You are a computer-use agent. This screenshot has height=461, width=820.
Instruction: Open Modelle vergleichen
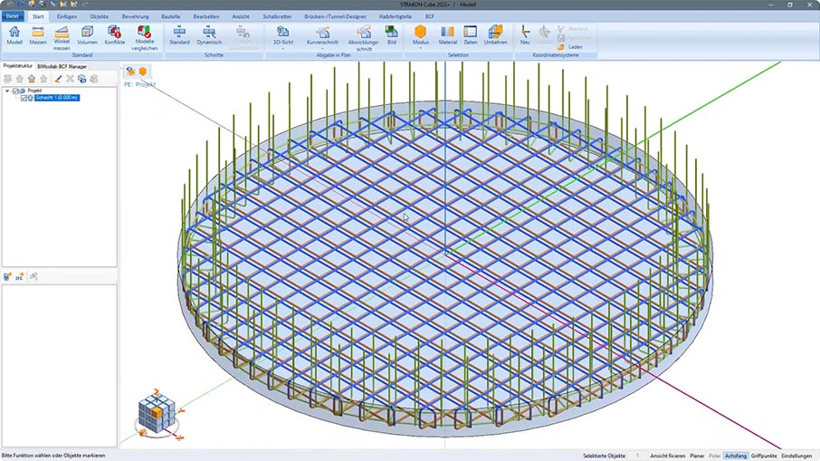(x=144, y=38)
